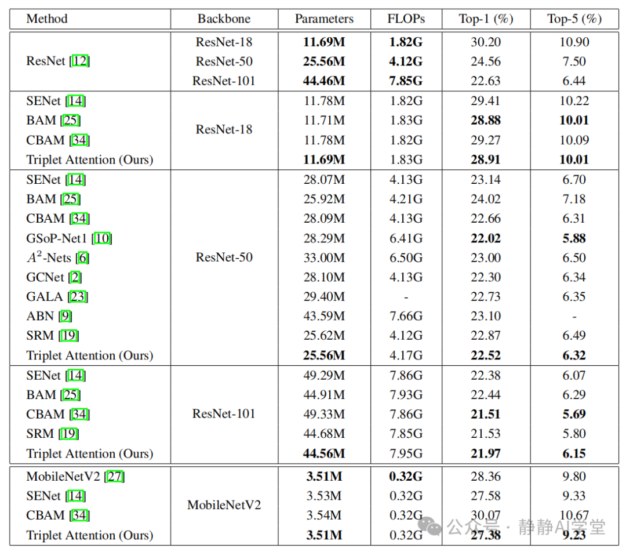Select the bold Top-1 value 21.97
Screen dimensions: 626x552
(486, 454)
